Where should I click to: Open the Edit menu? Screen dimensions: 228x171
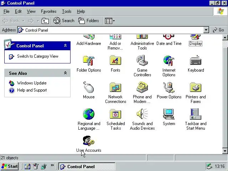point(18,11)
